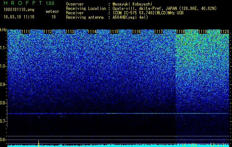Click the green 'meteor' label
The width and height of the screenshot is (232, 147).
point(52,11)
